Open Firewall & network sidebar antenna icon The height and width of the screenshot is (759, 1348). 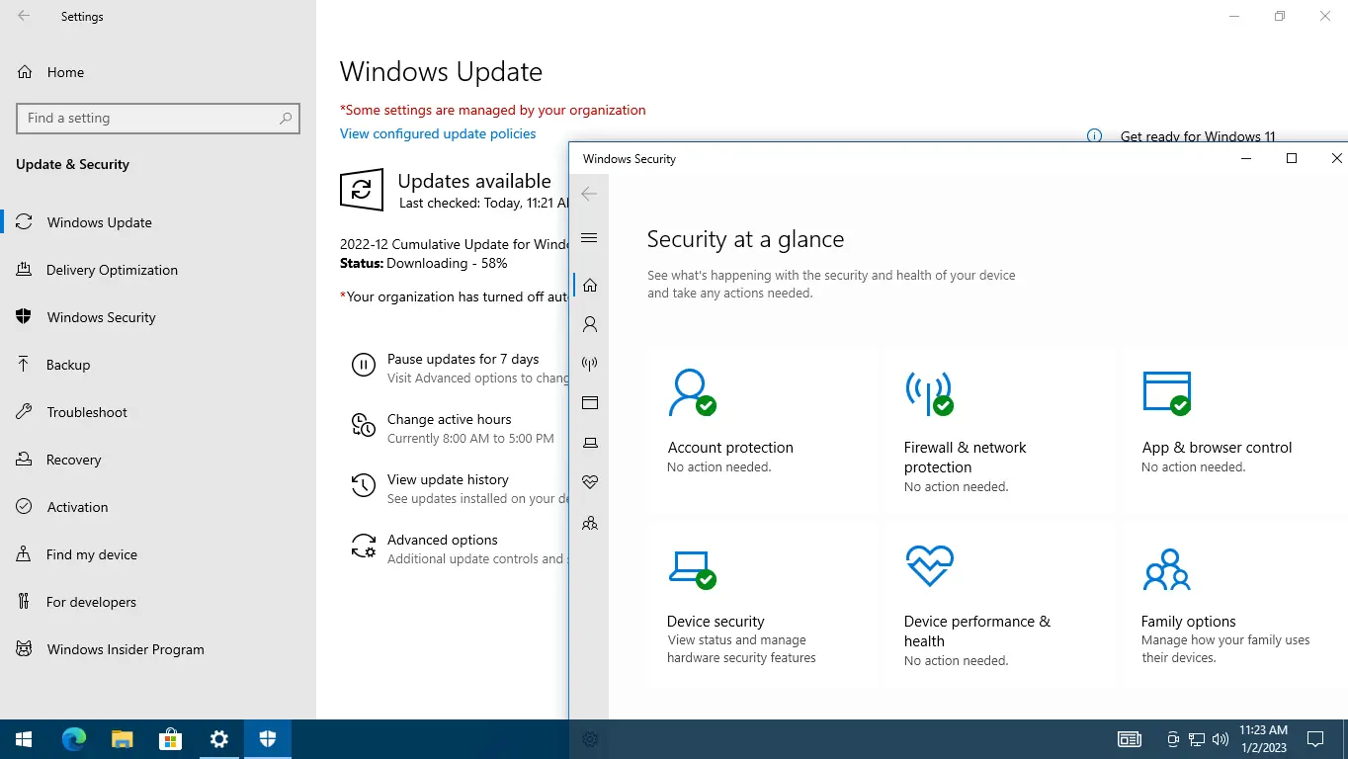[590, 364]
